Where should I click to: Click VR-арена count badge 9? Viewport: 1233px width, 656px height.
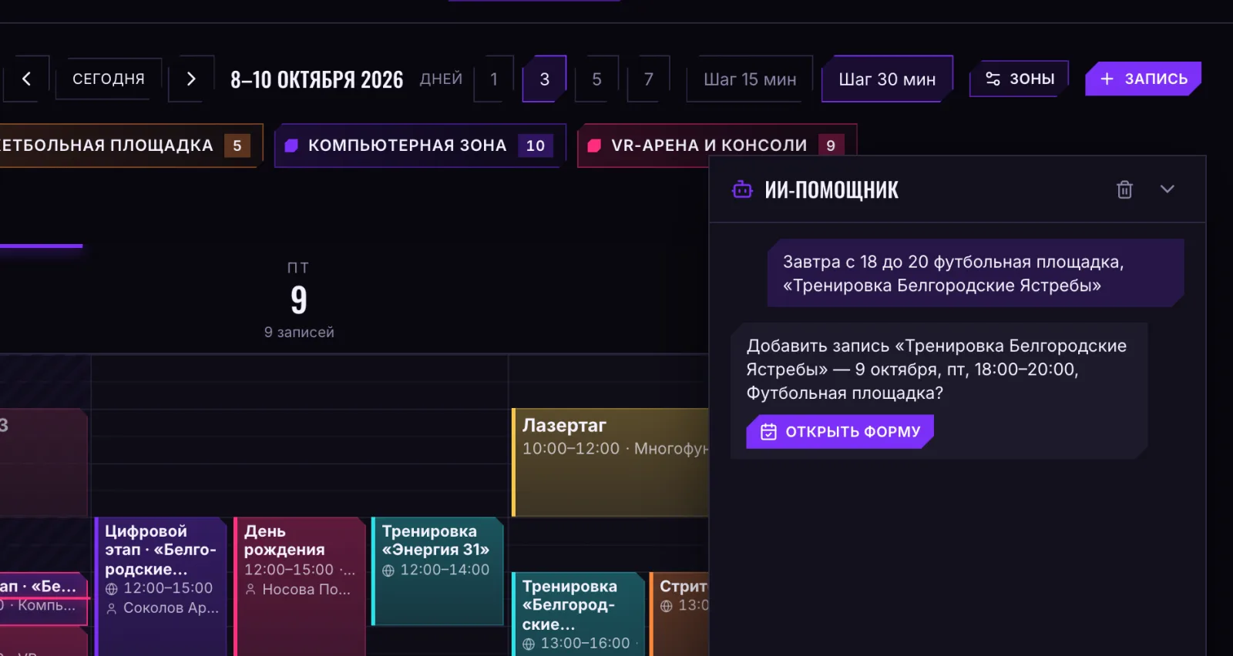coord(831,146)
